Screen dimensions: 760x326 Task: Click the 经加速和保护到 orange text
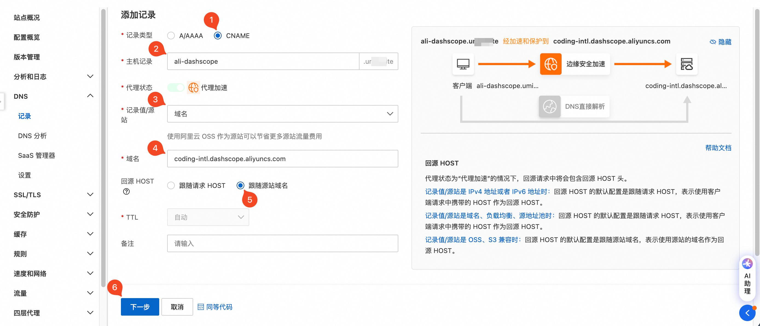[526, 41]
